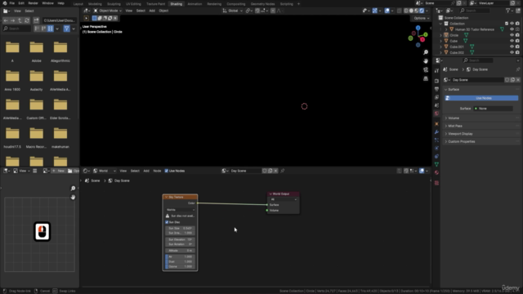Click Surface None shader selector
This screenshot has width=523, height=294.
[x=494, y=109]
